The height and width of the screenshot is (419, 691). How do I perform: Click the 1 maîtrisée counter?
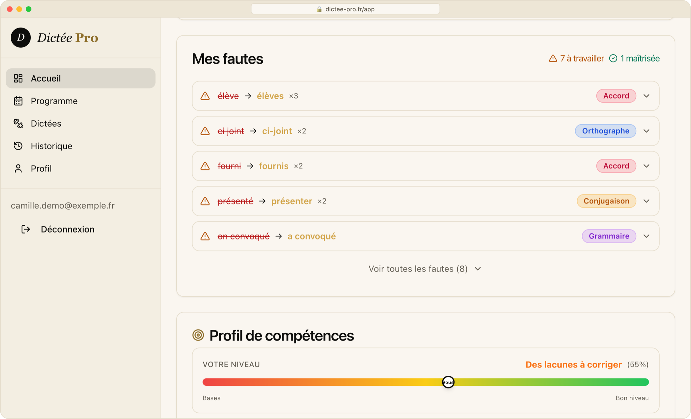[634, 58]
